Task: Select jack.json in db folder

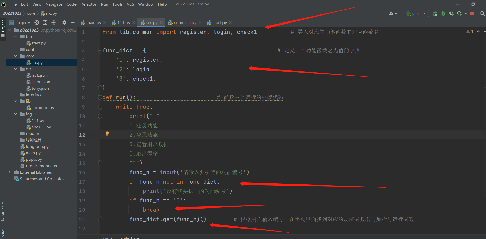Action: coord(39,75)
